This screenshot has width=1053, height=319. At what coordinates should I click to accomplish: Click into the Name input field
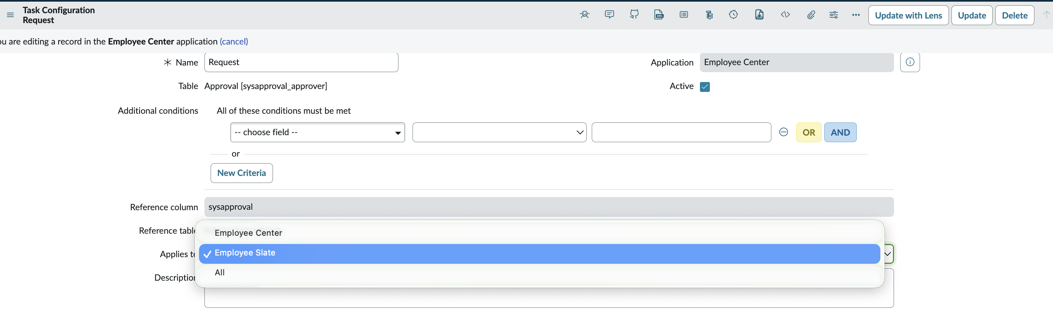click(301, 62)
